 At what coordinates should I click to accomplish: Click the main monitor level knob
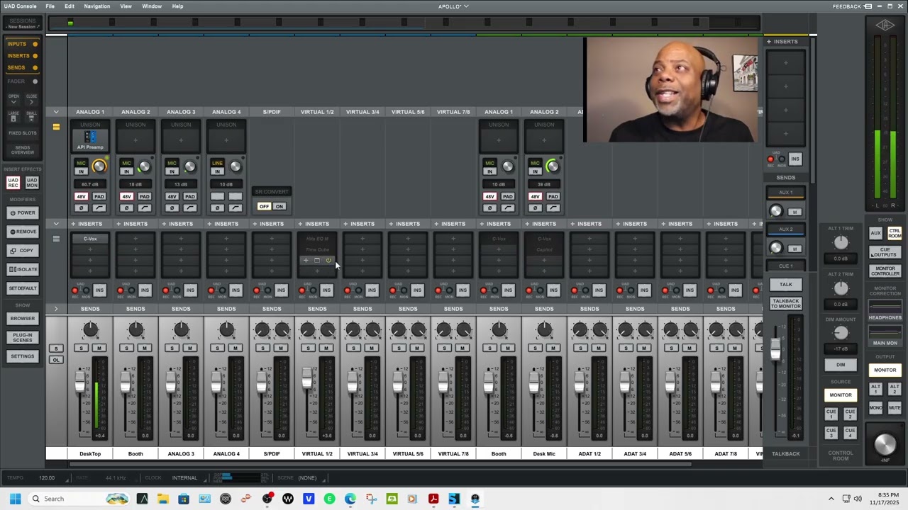pyautogui.click(x=885, y=443)
